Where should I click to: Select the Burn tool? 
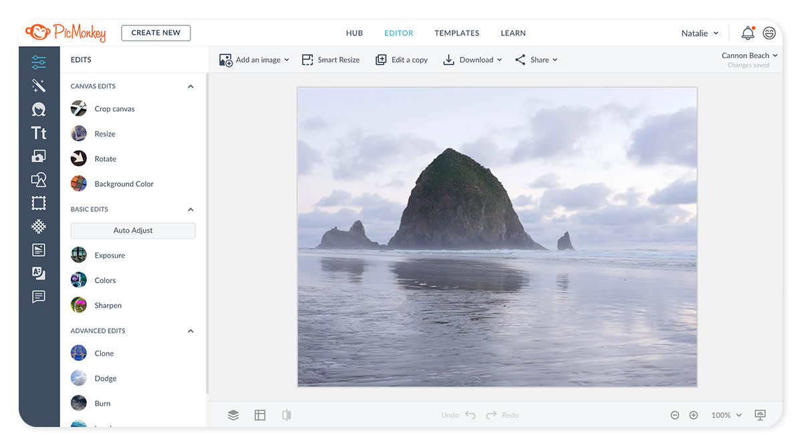(x=91, y=404)
